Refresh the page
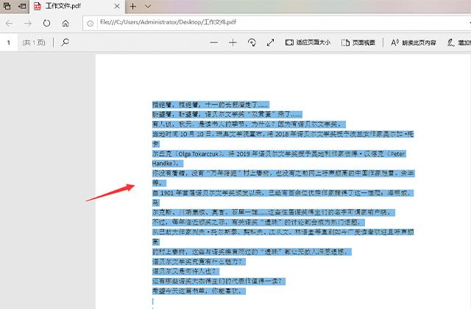The width and height of the screenshot is (471, 309). click(x=46, y=23)
